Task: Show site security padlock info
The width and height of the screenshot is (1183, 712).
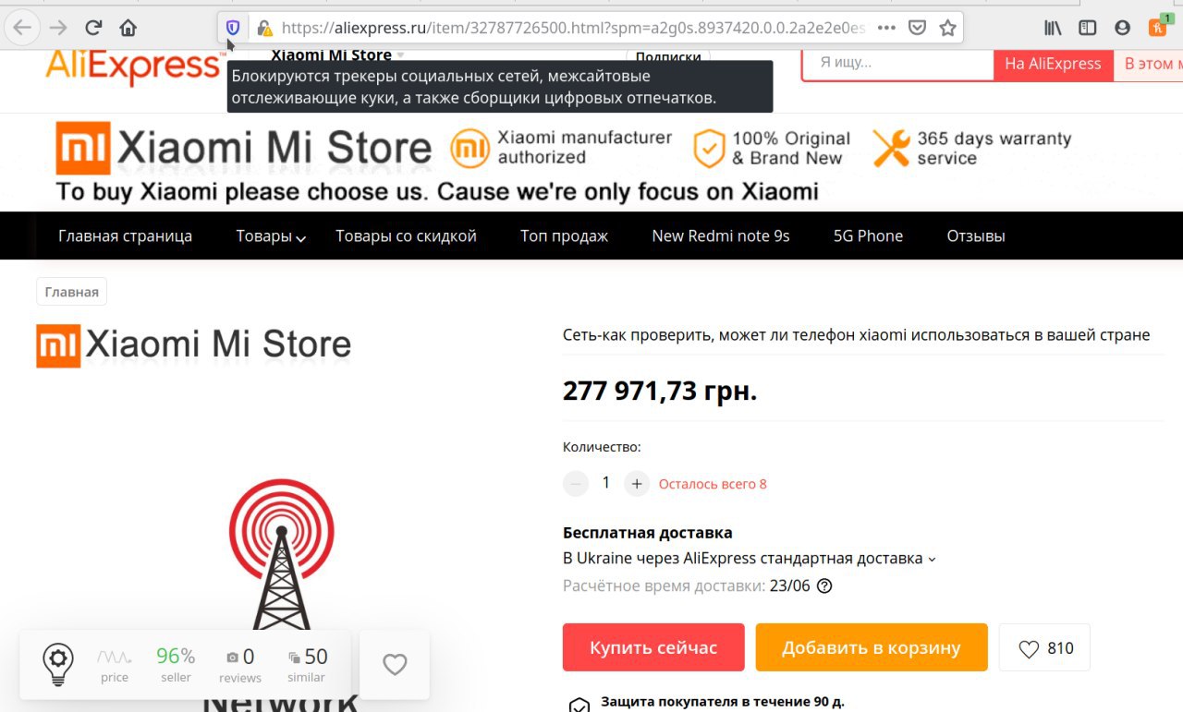Action: pos(264,28)
